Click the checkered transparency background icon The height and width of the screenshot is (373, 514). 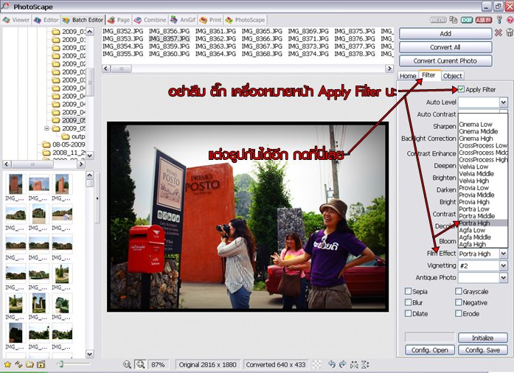[x=316, y=364]
